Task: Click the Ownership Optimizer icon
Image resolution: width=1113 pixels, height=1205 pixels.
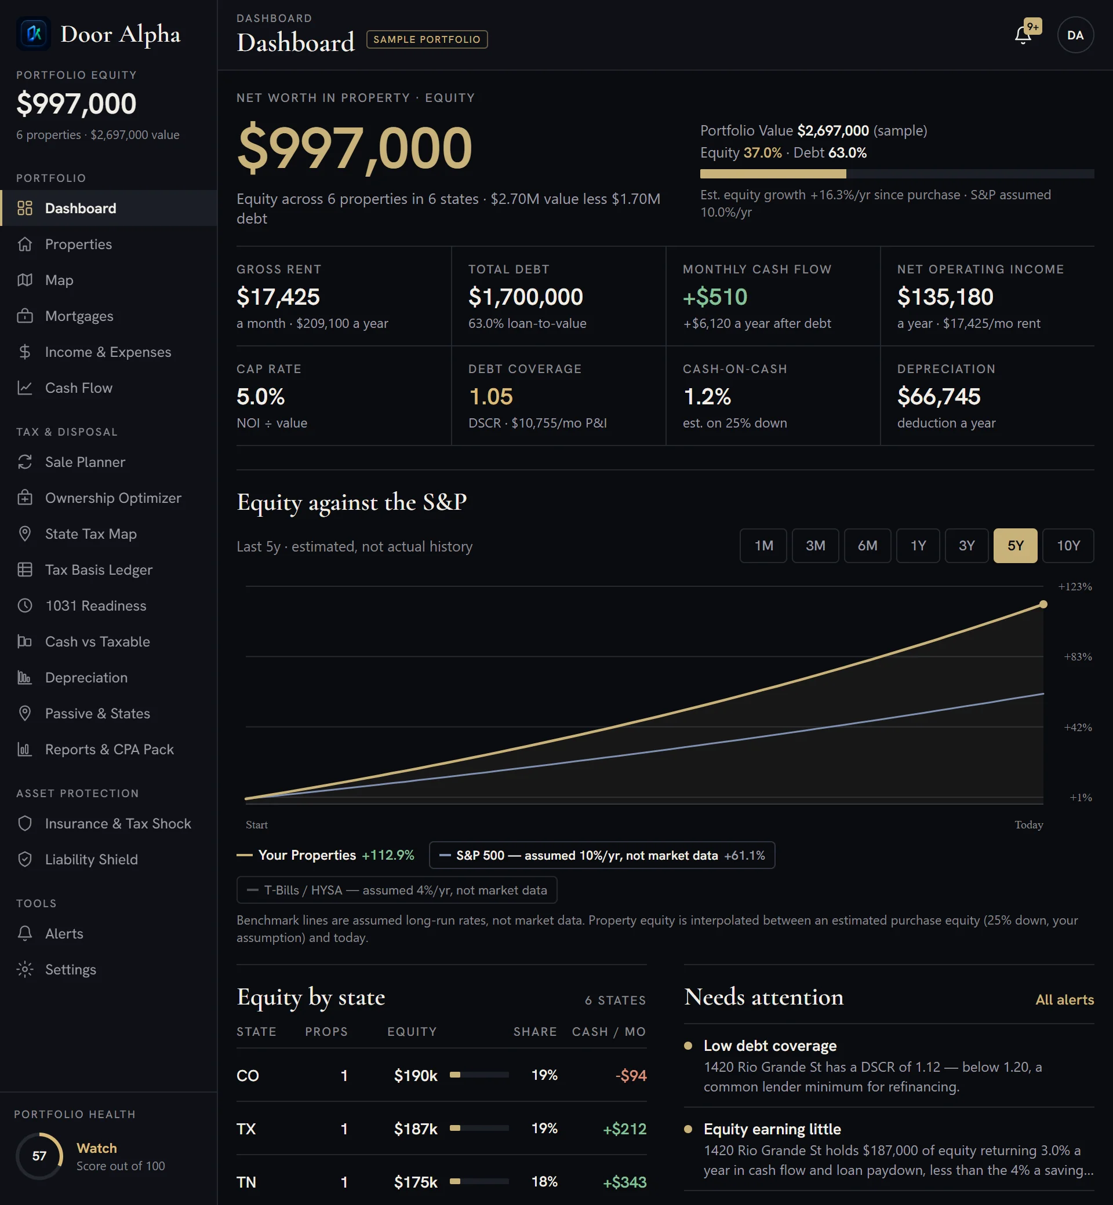Action: click(25, 498)
